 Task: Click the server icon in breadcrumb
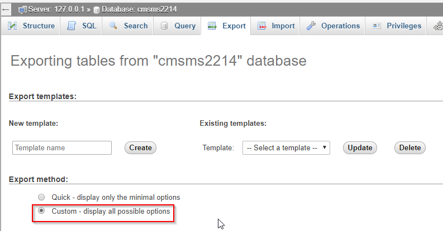(23, 9)
